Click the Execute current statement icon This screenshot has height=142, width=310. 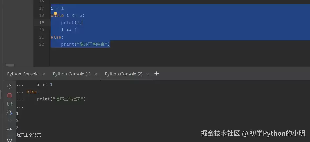pos(9,104)
